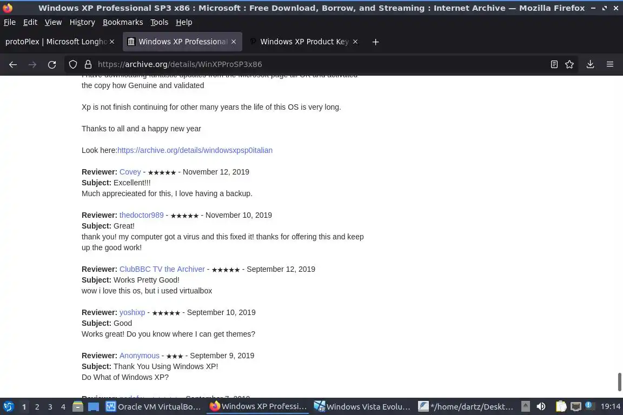623x415 pixels.
Task: Click the show desktop taskbar icon
Action: (94, 407)
